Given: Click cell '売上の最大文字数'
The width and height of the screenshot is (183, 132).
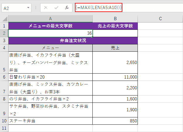Looking at the screenshot, I should coord(115,26).
